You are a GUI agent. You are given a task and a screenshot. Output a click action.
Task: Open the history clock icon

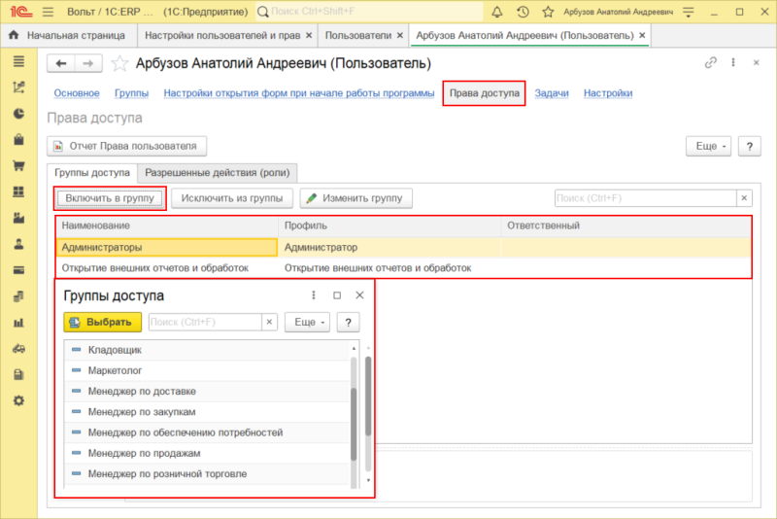tap(523, 13)
